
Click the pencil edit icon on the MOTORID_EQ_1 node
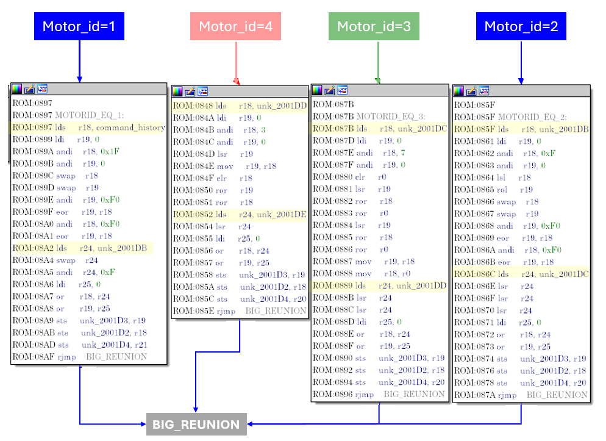pos(29,89)
